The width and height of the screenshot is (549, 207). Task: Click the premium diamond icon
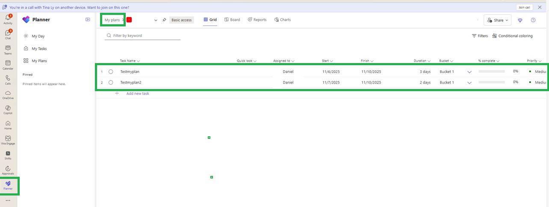[x=520, y=20]
